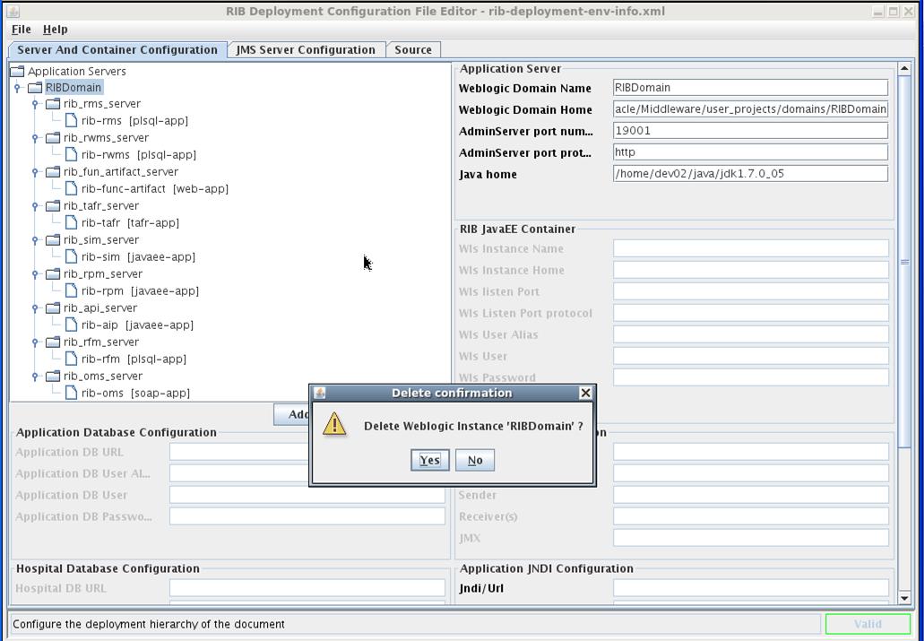Confirm deletion with the Yes button
The height and width of the screenshot is (641, 924).
[x=429, y=460]
